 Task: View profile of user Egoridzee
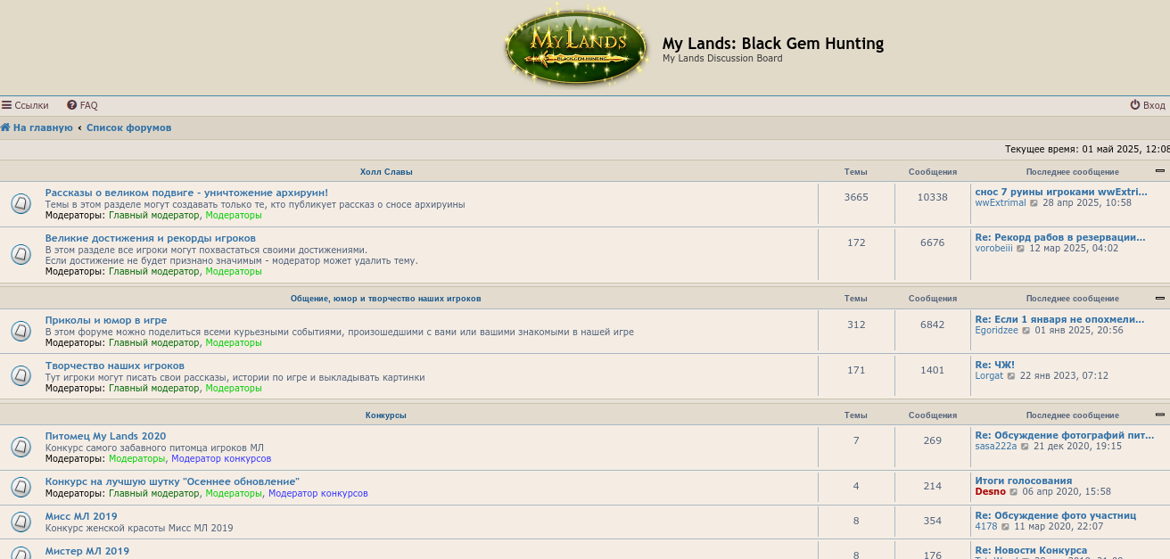coord(997,331)
